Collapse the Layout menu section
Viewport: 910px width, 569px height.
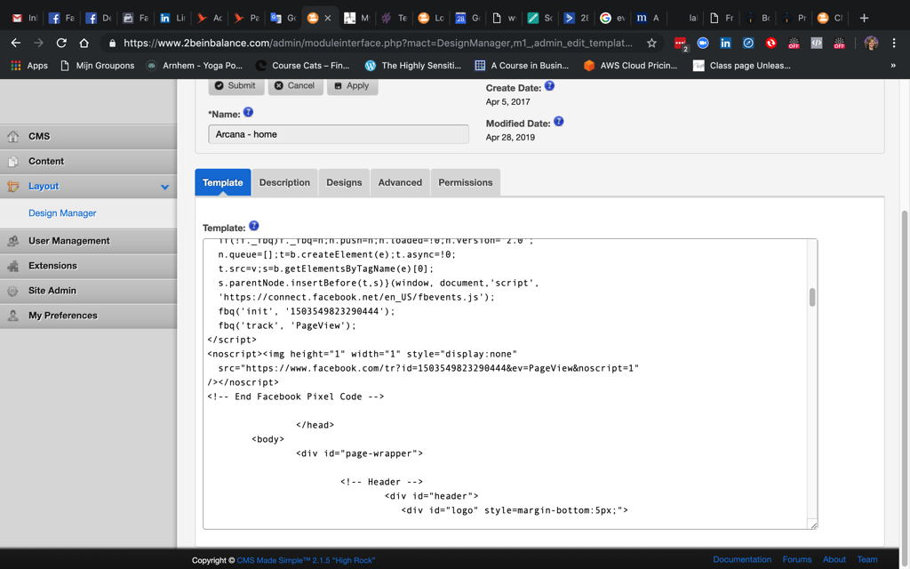(164, 187)
